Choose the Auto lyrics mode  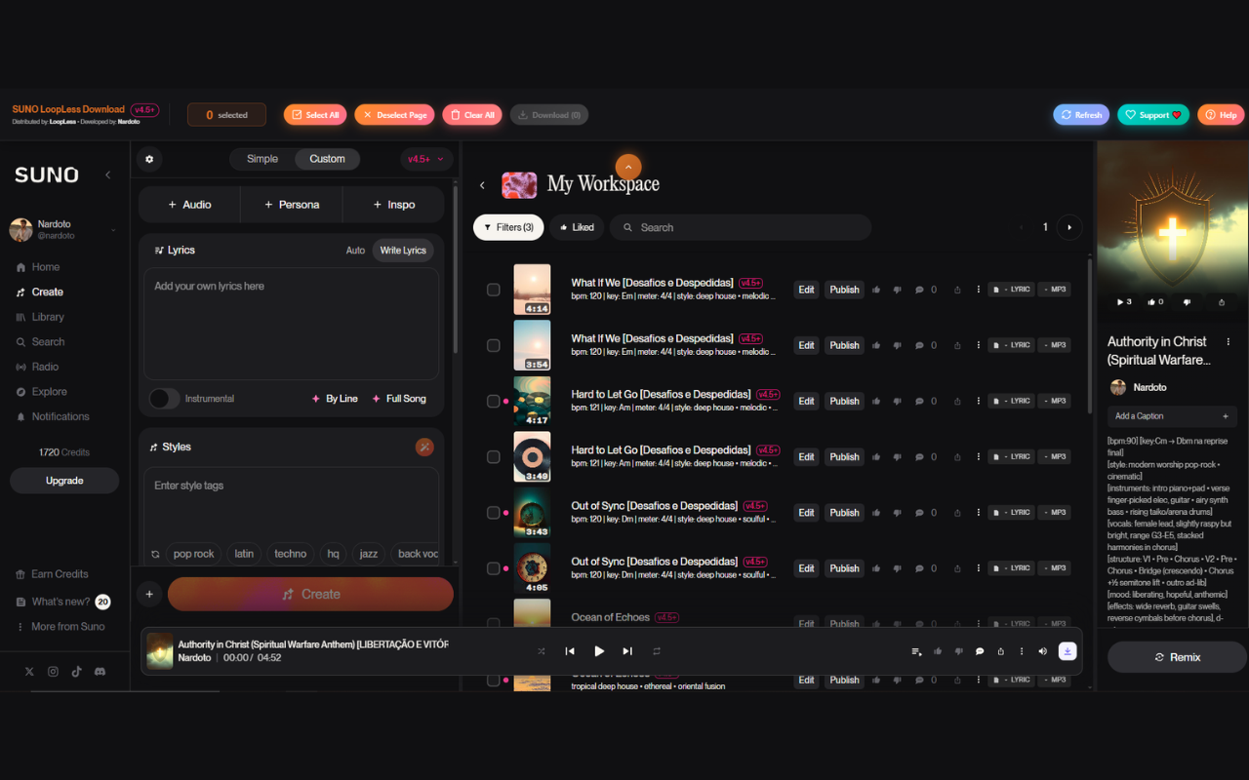tap(355, 251)
